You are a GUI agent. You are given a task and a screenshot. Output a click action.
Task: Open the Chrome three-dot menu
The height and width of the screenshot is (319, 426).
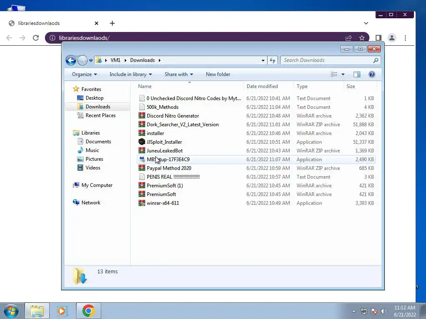pos(405,38)
